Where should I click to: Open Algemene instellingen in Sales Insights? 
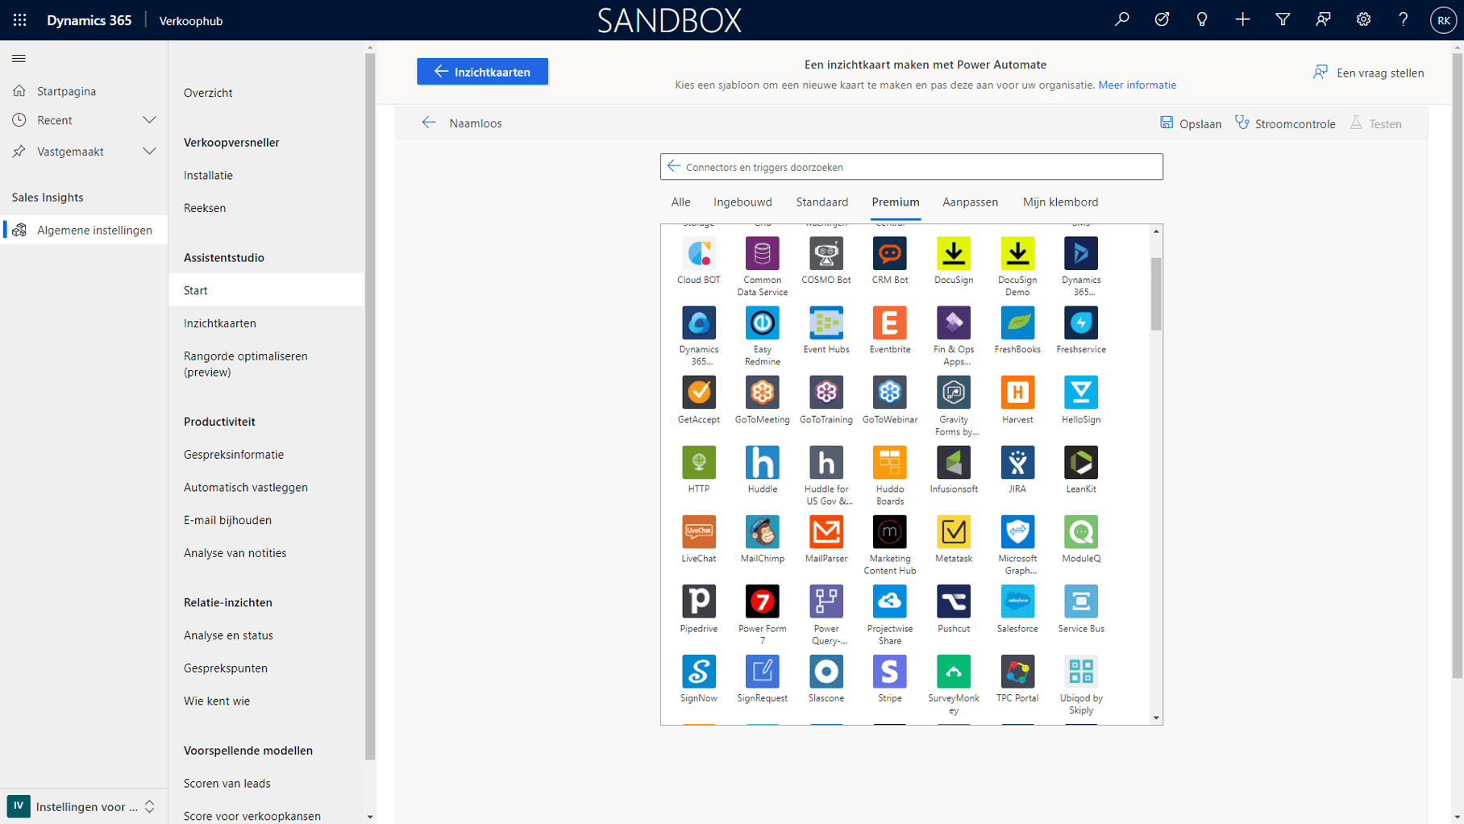point(84,230)
